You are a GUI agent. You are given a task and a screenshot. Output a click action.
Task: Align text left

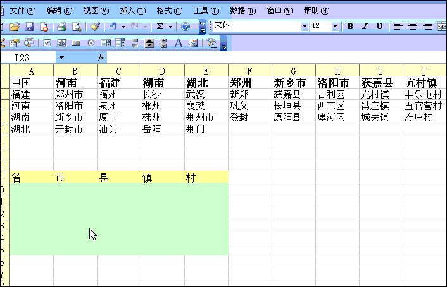[x=398, y=27]
